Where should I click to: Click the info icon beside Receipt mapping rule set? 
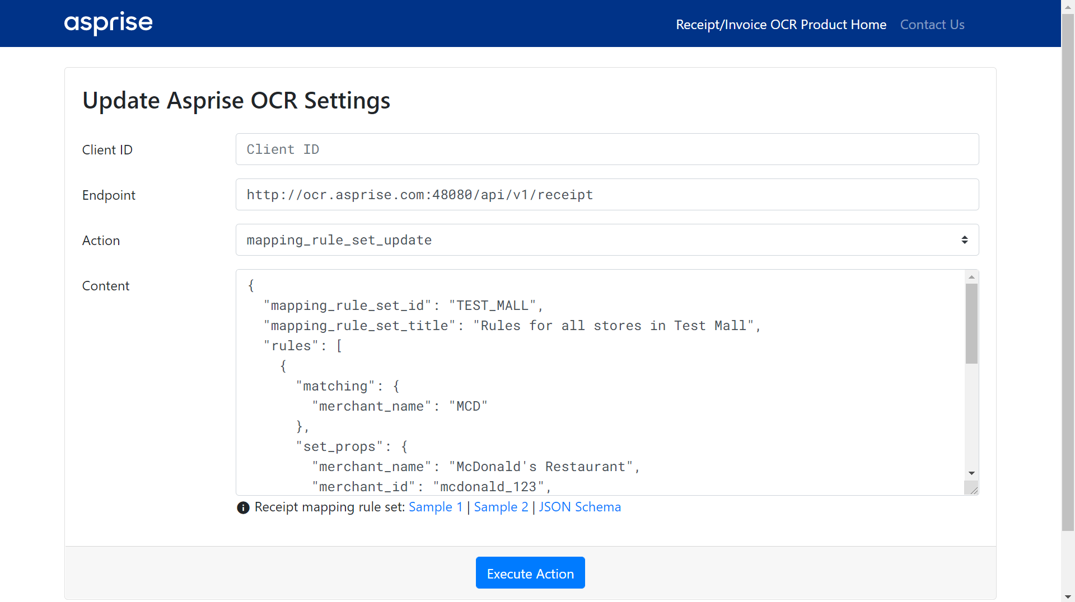point(243,507)
